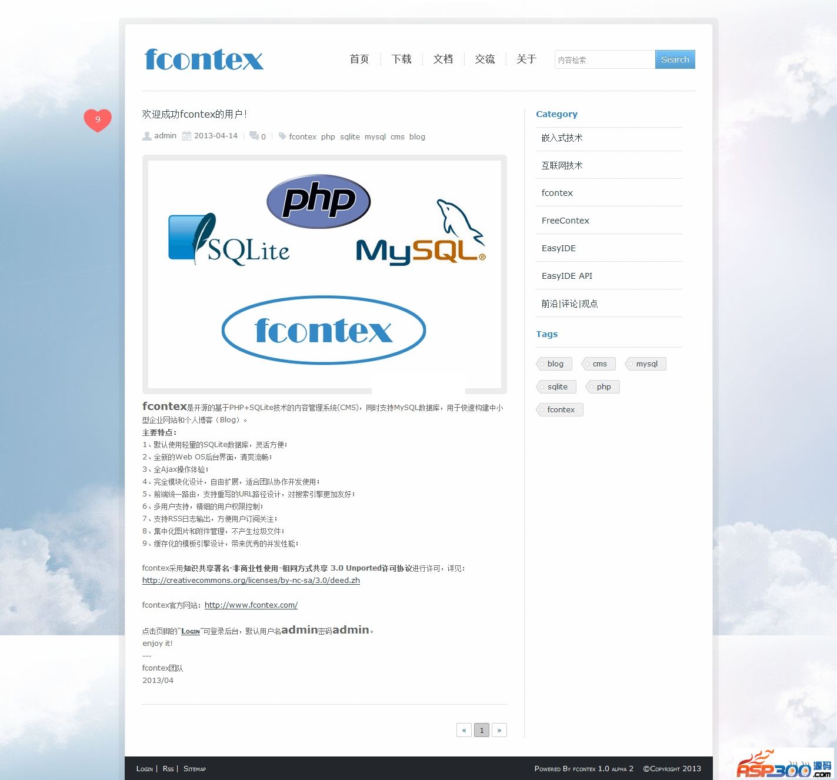Open the EasyIDE API category
The width and height of the screenshot is (837, 780).
click(x=567, y=276)
